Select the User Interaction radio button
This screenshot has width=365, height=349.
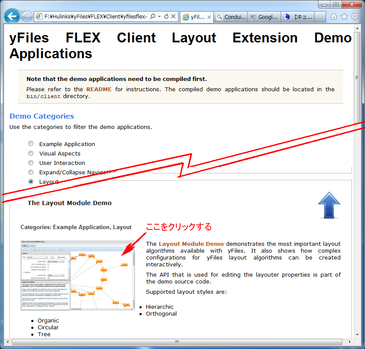point(31,163)
